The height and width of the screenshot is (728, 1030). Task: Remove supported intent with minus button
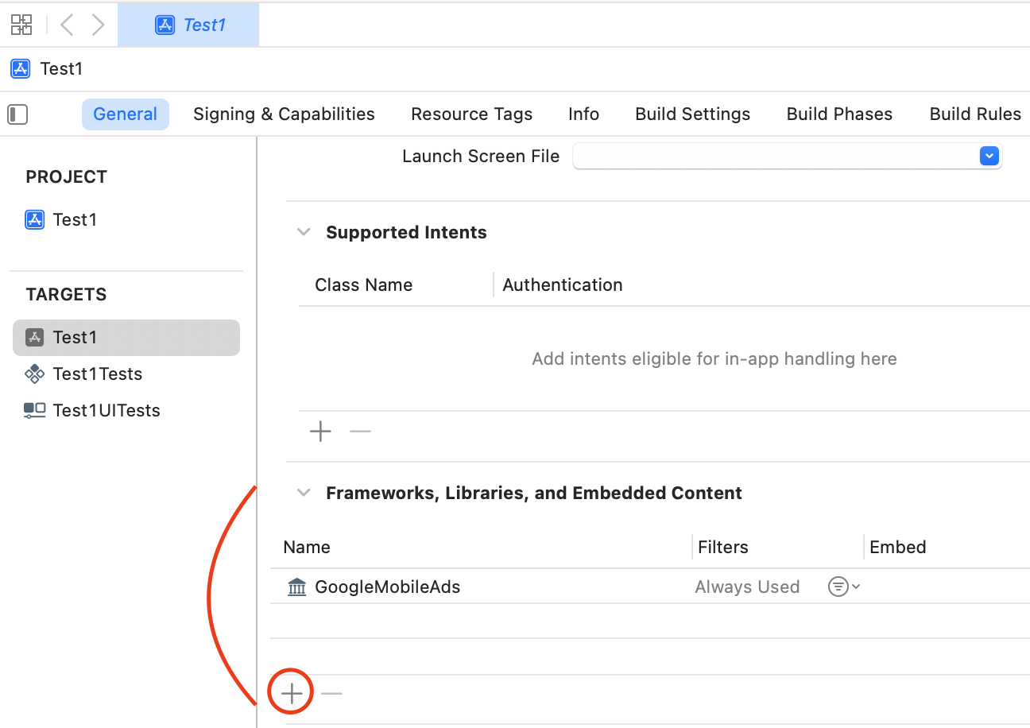360,432
